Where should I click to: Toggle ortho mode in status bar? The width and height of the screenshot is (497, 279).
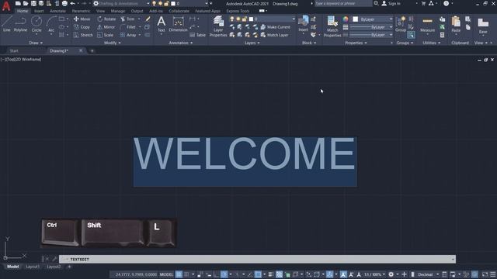click(217, 274)
